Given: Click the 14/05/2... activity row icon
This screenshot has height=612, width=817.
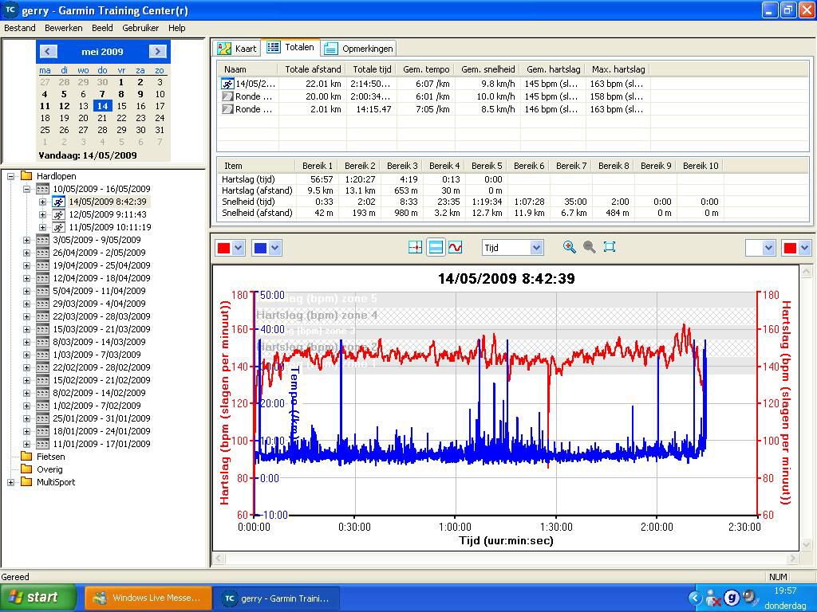Looking at the screenshot, I should pos(227,84).
